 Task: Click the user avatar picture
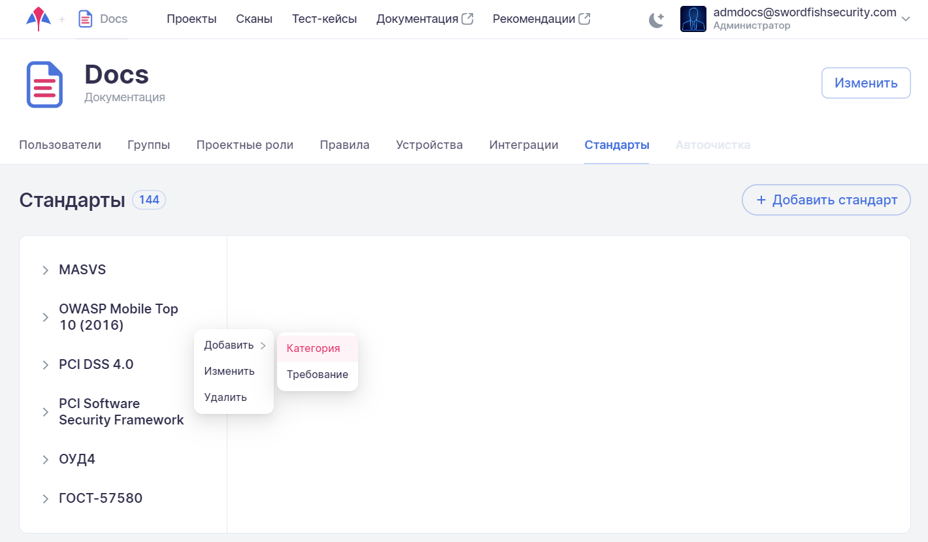click(x=693, y=19)
